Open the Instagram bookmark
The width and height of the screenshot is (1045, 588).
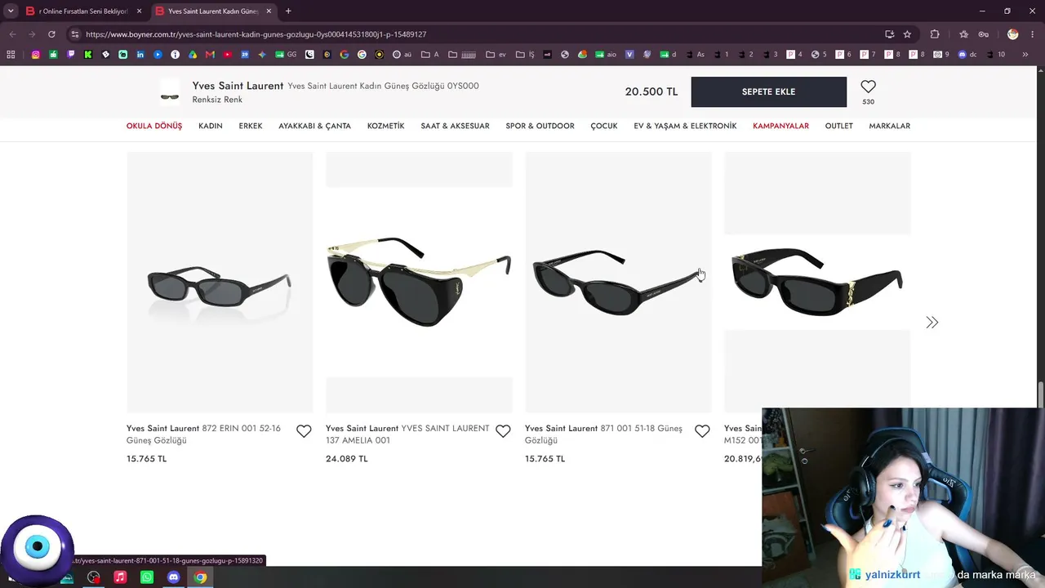point(36,55)
